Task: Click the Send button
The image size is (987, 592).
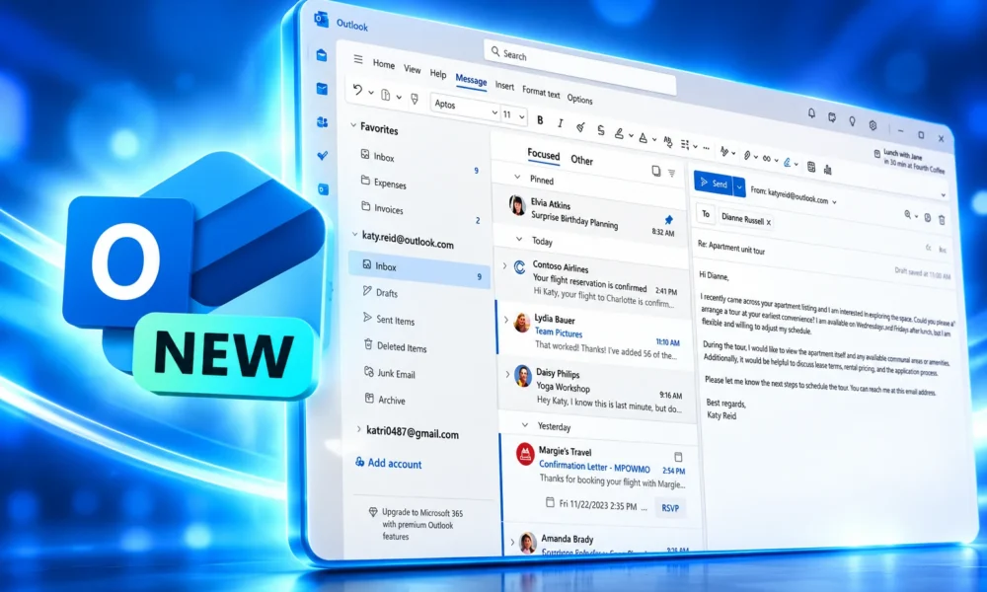Action: (714, 184)
